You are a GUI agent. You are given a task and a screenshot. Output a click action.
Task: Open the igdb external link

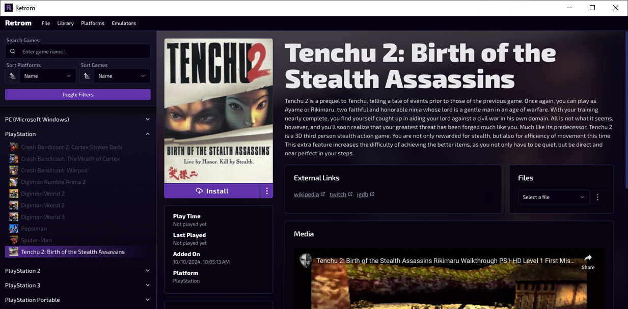pos(365,194)
